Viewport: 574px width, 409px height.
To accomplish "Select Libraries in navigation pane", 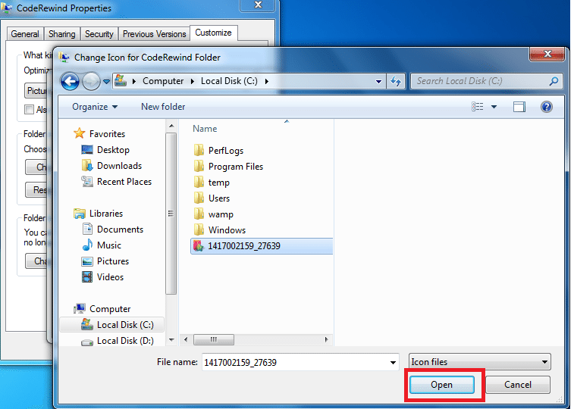I will 106,214.
